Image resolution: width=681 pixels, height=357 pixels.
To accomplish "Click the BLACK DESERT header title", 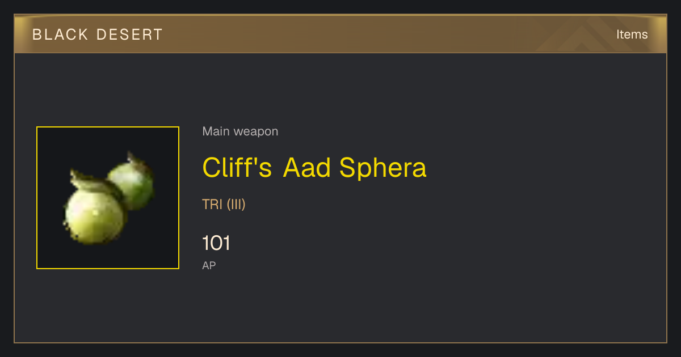I will pyautogui.click(x=98, y=35).
